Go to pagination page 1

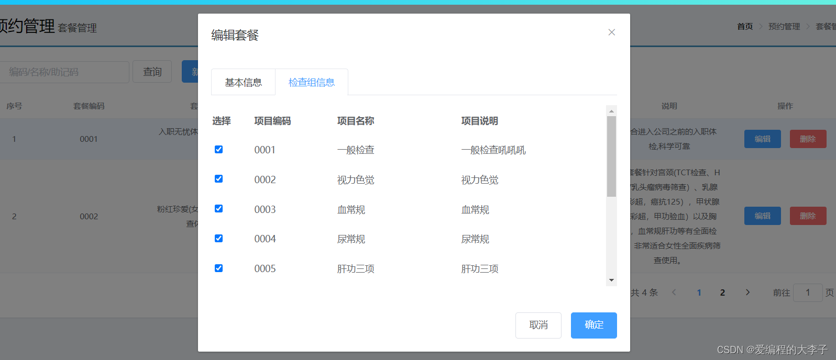(x=699, y=292)
